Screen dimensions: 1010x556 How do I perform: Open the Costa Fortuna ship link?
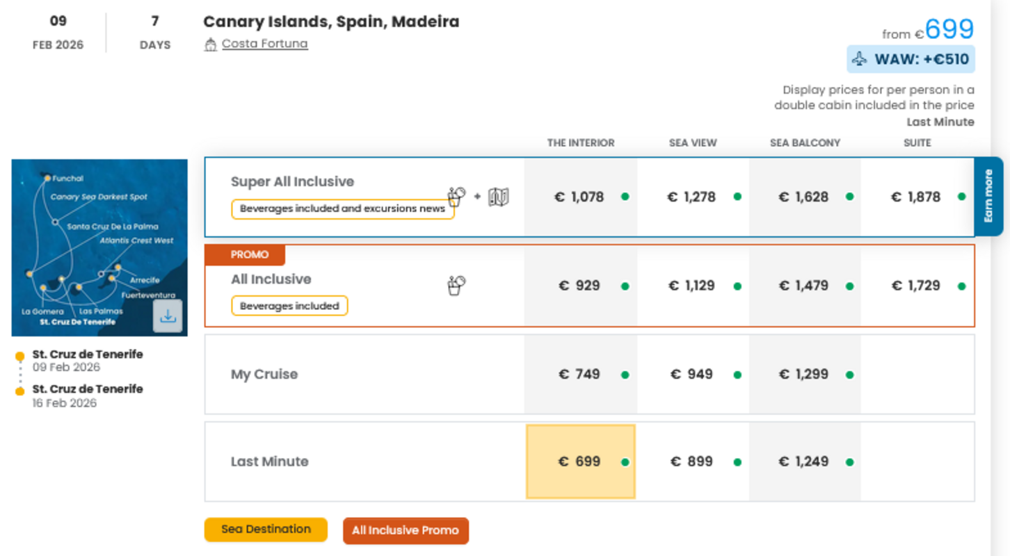coord(264,44)
